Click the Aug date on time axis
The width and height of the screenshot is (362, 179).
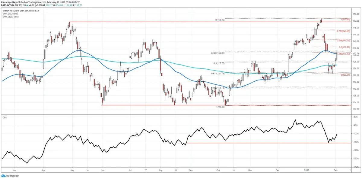[160, 170]
